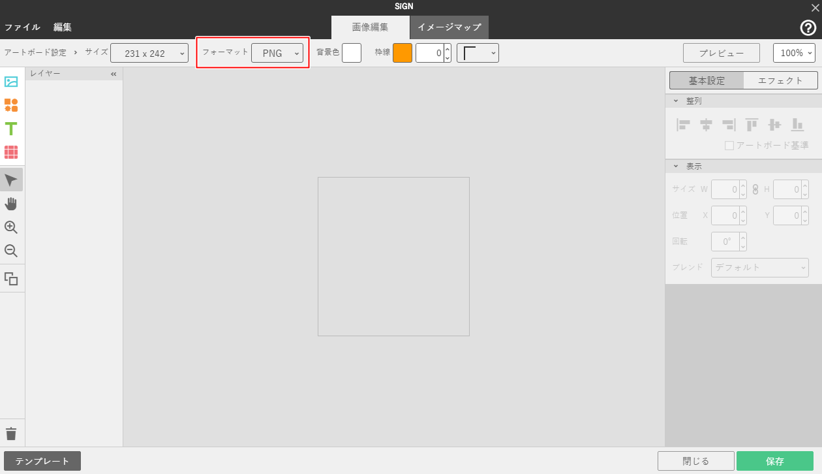Image resolution: width=822 pixels, height=474 pixels.
Task: Click the align horizontal center icon
Action: tap(706, 124)
